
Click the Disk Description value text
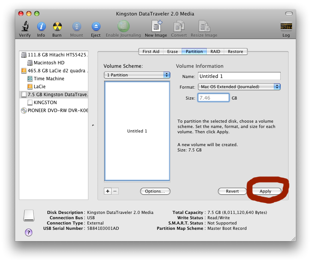tap(120, 212)
